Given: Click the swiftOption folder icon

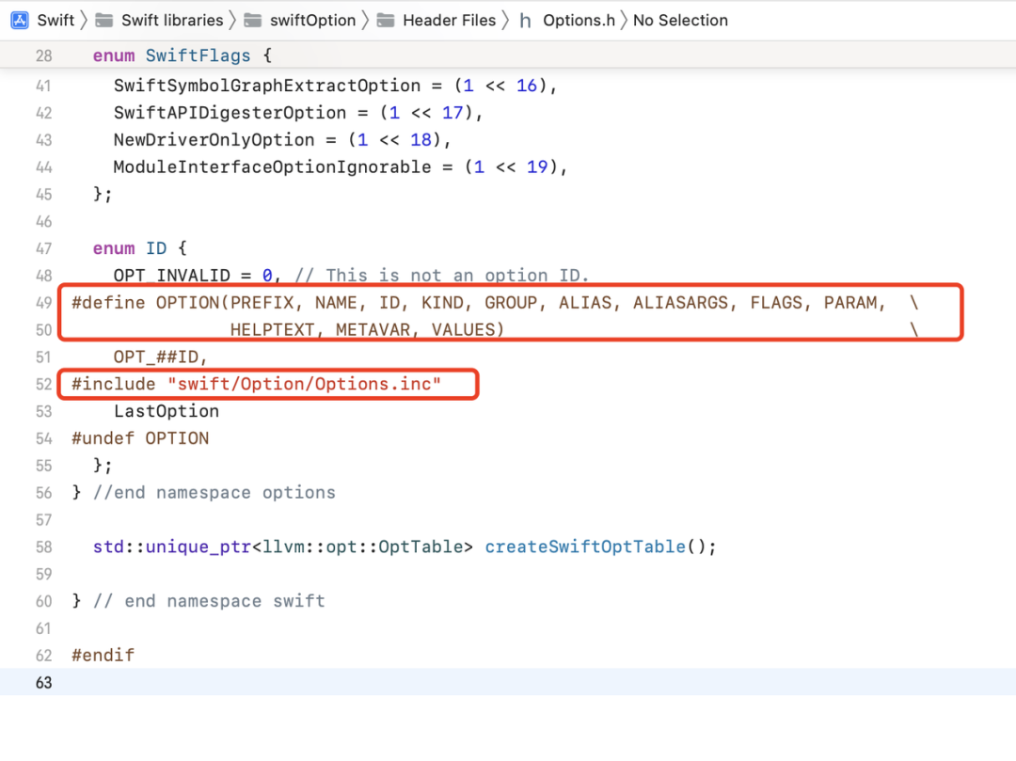Looking at the screenshot, I should click(x=252, y=20).
